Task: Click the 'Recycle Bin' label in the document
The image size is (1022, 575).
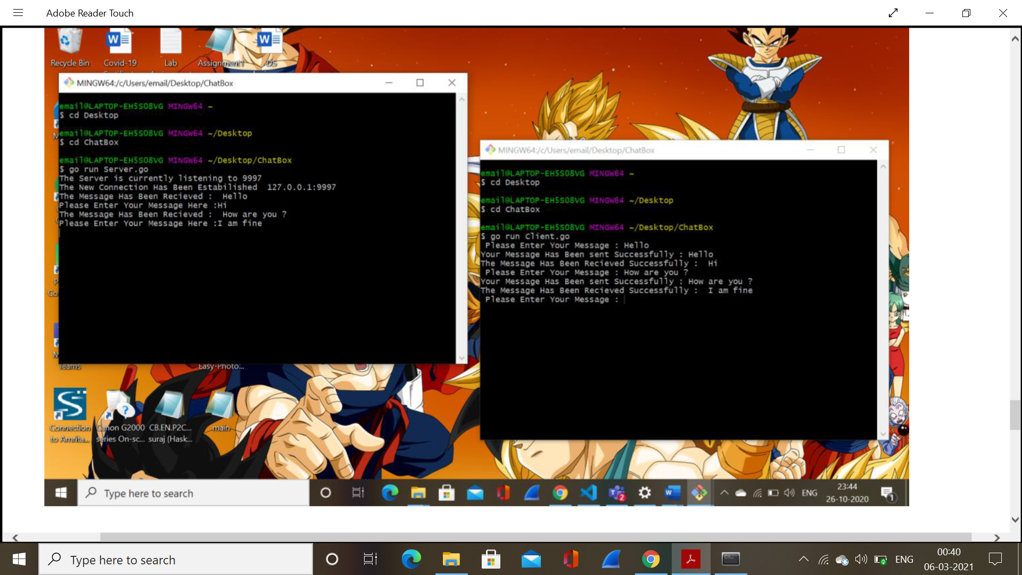Action: [x=70, y=63]
